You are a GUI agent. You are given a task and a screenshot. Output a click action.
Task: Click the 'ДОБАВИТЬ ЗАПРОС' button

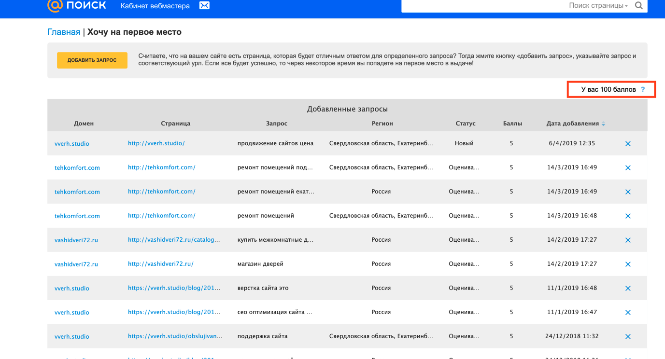[x=92, y=60]
